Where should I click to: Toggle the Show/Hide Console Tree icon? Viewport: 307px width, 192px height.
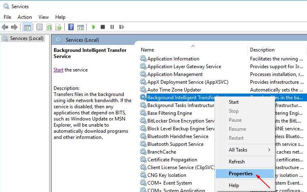(x=27, y=27)
